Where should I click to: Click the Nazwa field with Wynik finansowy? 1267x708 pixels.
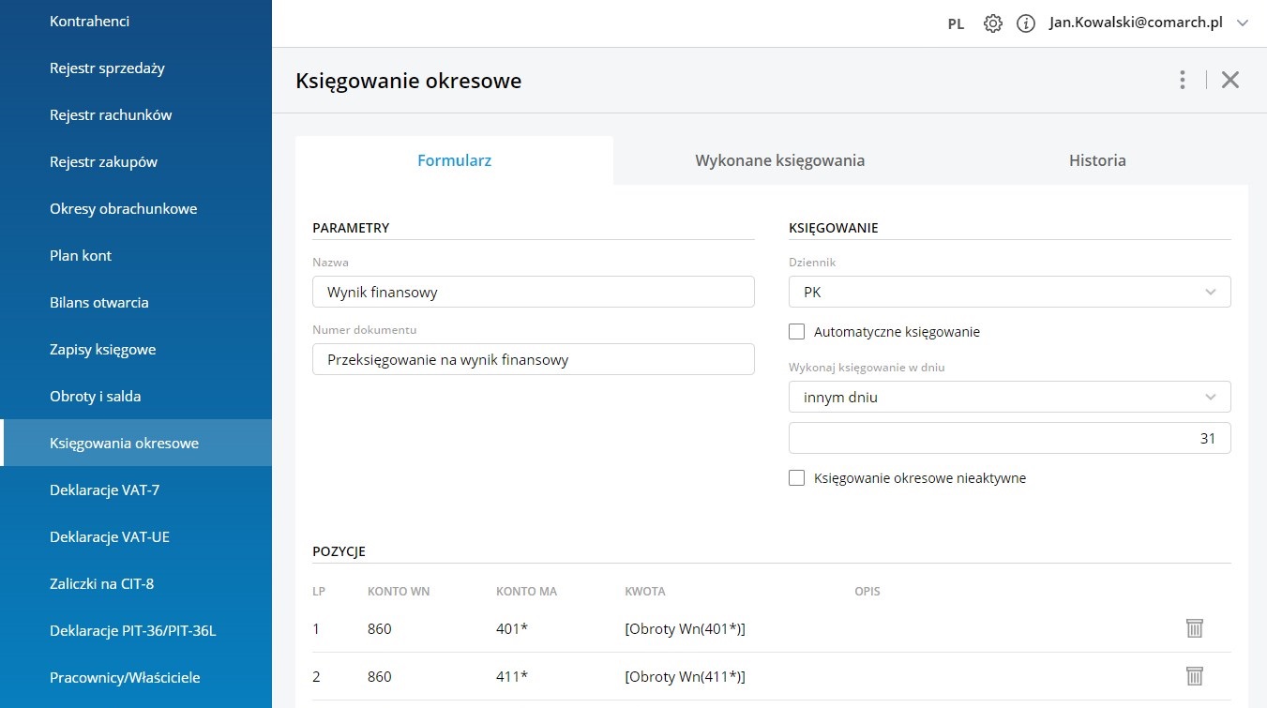(533, 292)
